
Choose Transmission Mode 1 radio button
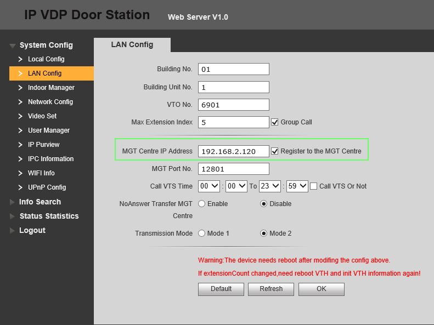coord(202,233)
